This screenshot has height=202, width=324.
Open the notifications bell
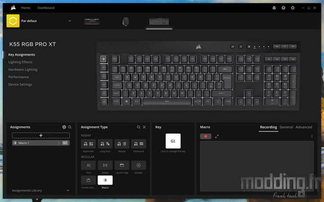(x=274, y=8)
